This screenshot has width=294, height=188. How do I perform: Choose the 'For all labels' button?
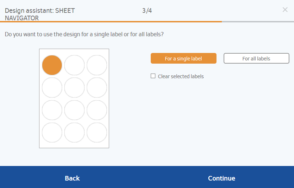tap(256, 59)
